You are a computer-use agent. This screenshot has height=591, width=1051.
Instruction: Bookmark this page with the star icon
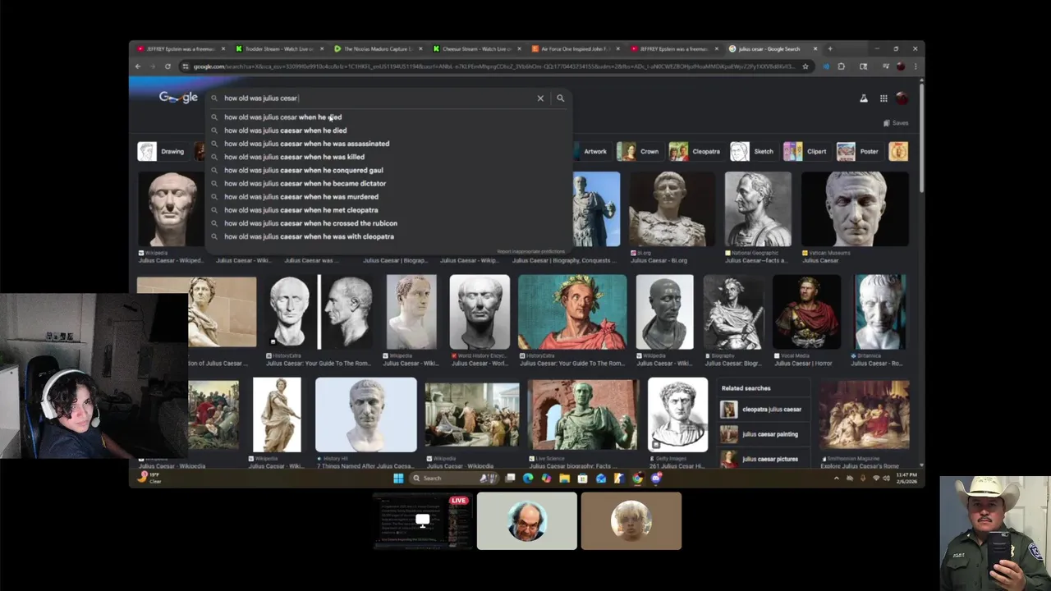[805, 66]
